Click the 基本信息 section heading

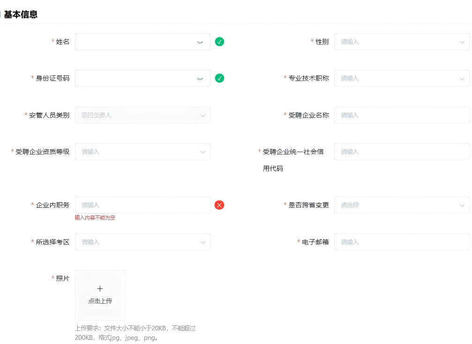(21, 15)
